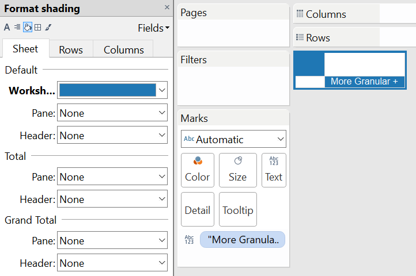The width and height of the screenshot is (416, 276).
Task: Expand the Default Pane shading dropdown
Action: point(112,113)
